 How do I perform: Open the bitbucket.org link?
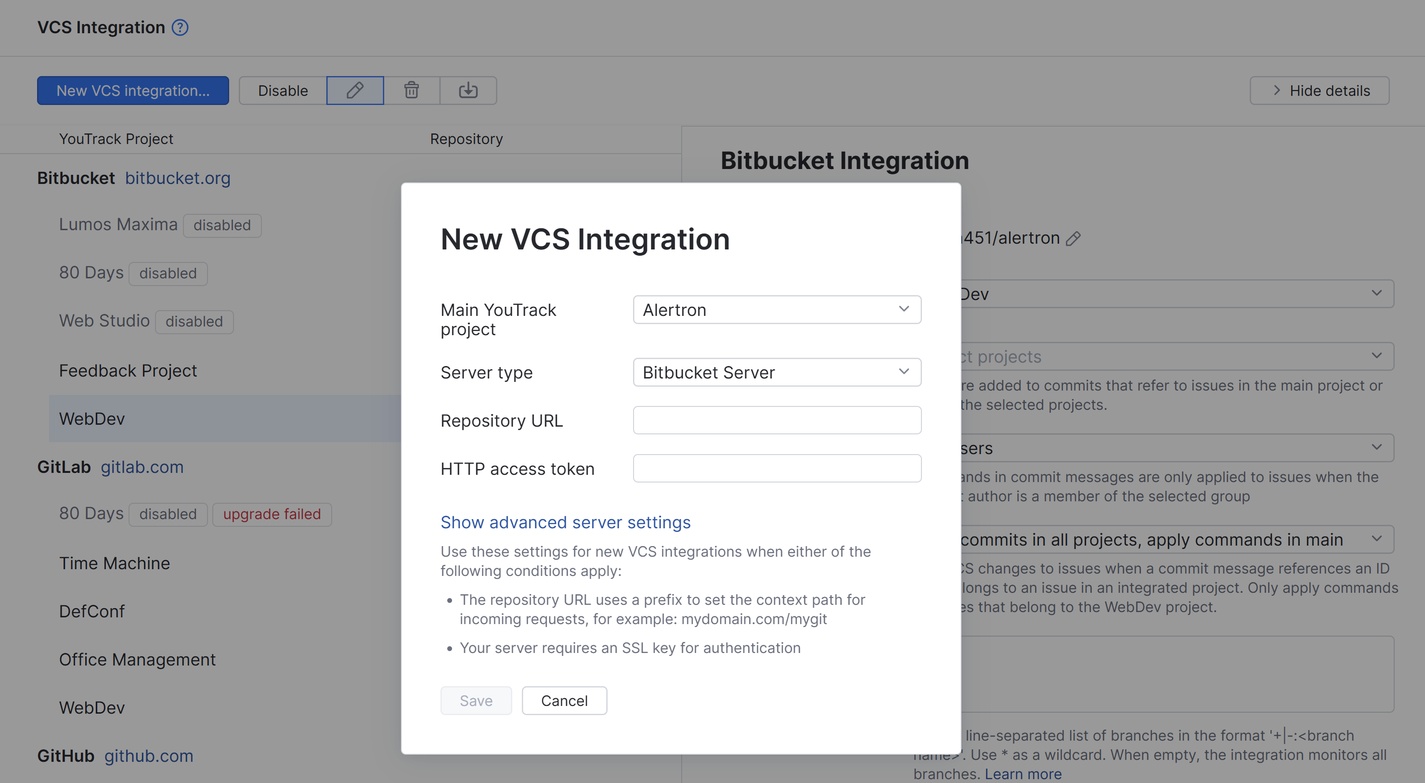[x=178, y=178]
